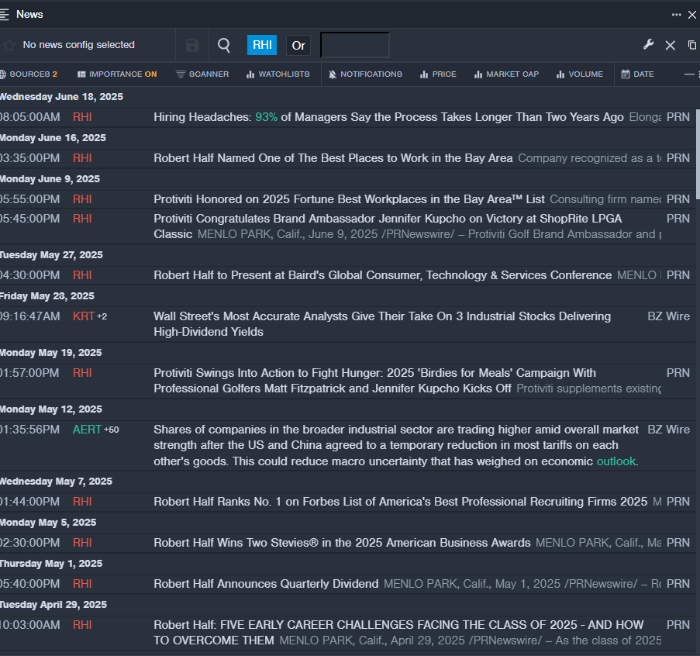Viewport: 700px width, 656px height.
Task: Click the 02:30:00PM timestamp
Action: [29, 543]
